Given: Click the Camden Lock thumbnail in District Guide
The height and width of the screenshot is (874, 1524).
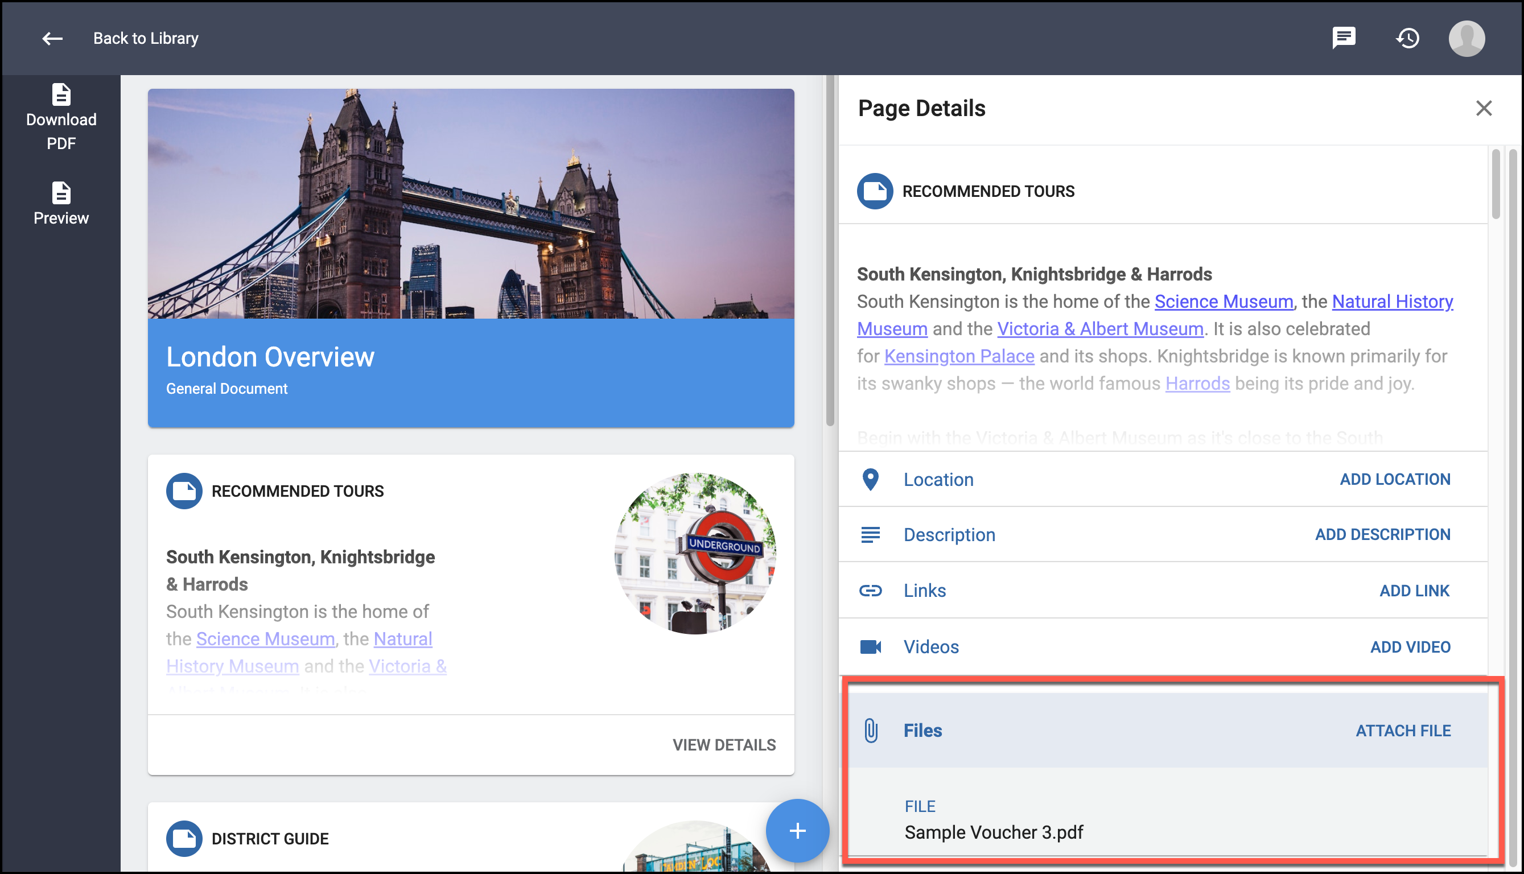Looking at the screenshot, I should (x=695, y=846).
